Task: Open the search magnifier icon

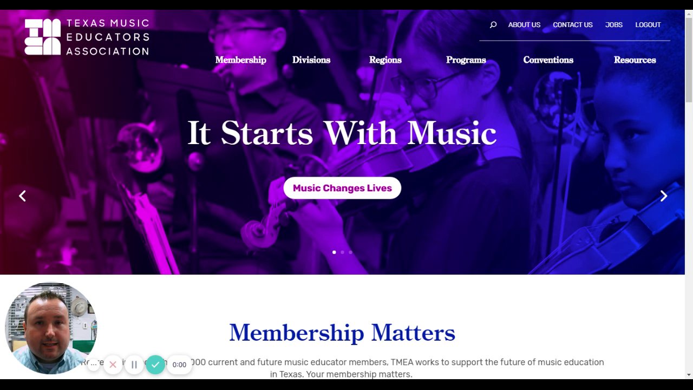Action: (493, 25)
